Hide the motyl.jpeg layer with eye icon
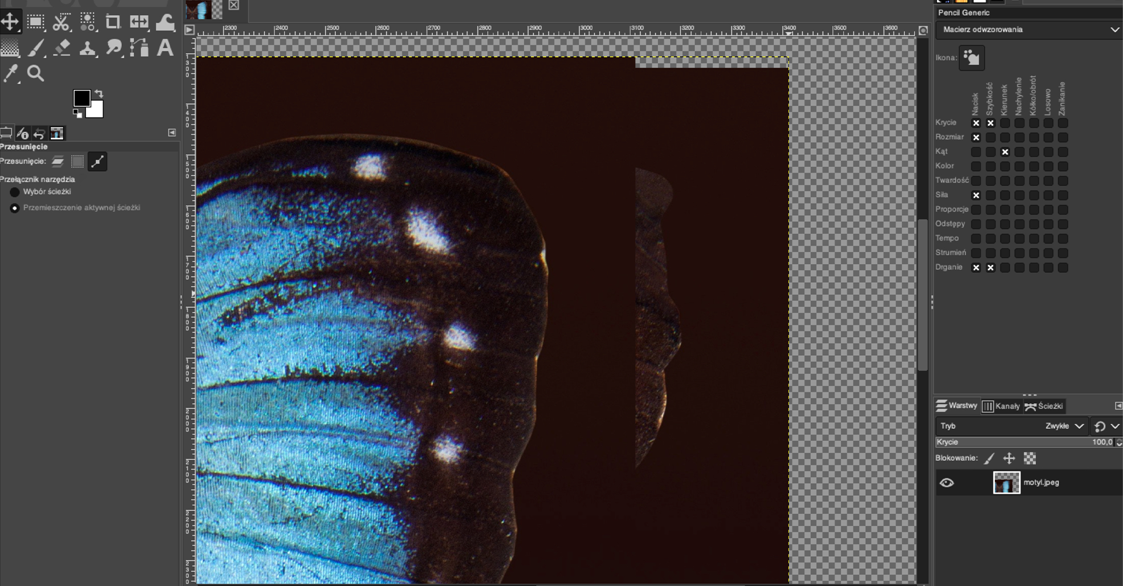 946,483
